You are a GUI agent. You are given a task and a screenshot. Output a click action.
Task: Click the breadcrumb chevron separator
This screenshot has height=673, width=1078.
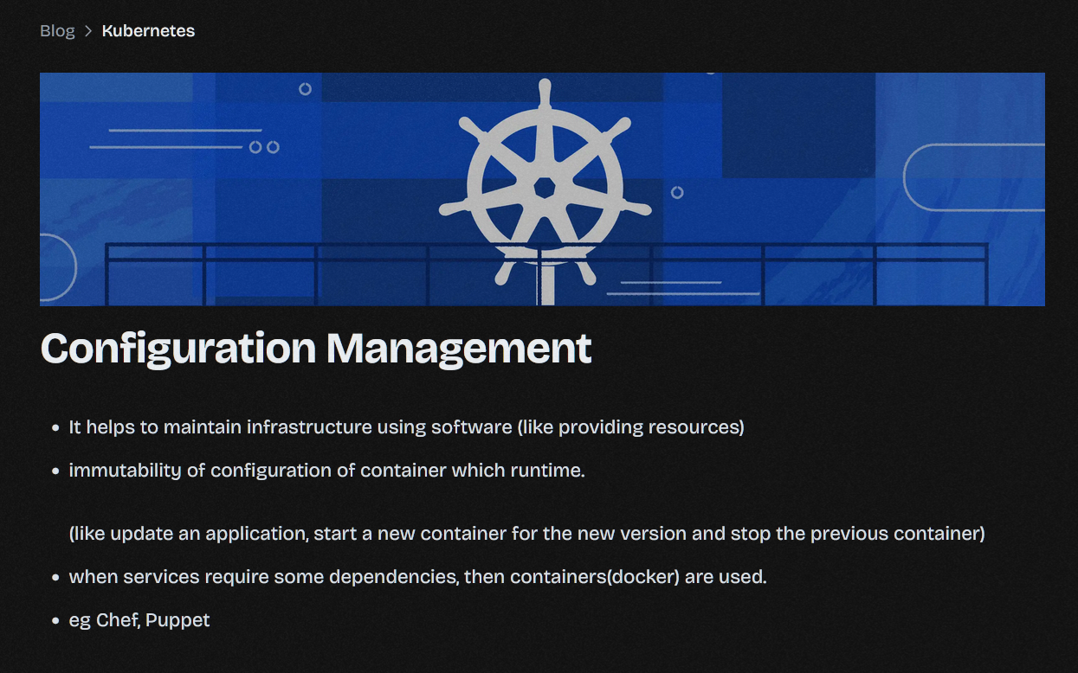pos(87,30)
